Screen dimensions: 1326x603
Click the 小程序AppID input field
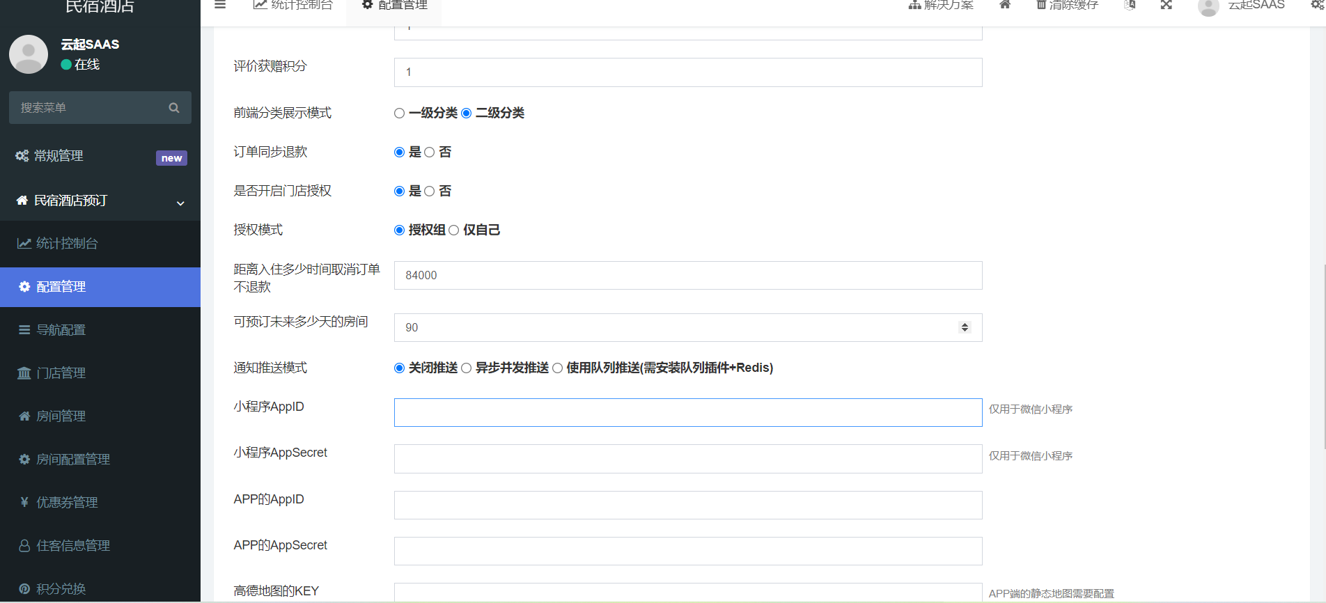[688, 413]
